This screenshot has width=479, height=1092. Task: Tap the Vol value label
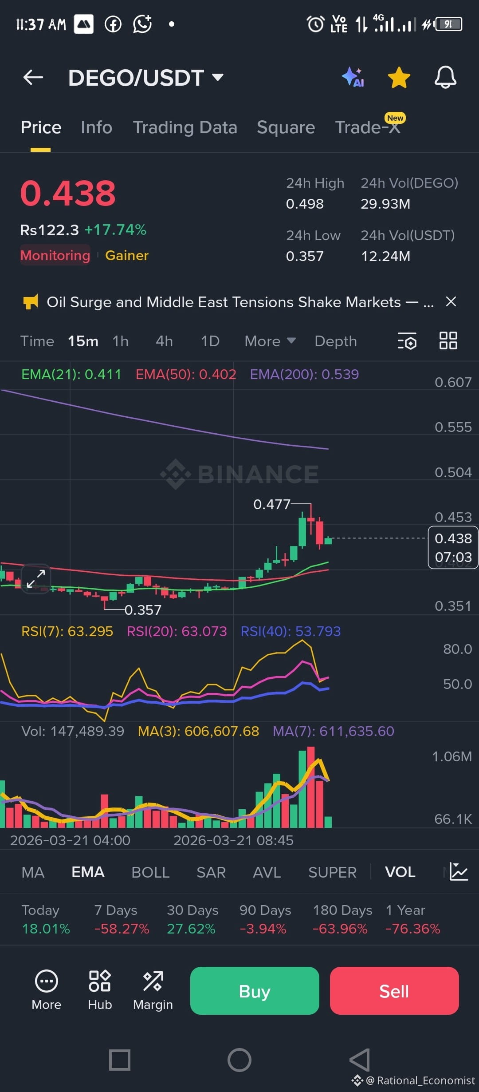[73, 731]
